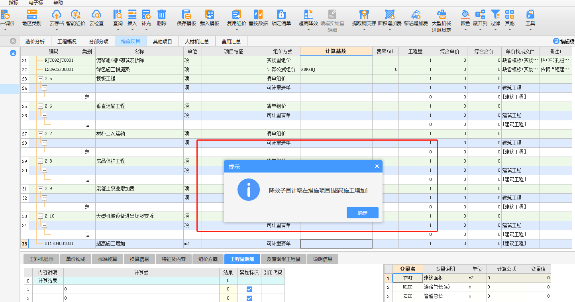Open the 单价构成 bottom tab

[x=76, y=259]
